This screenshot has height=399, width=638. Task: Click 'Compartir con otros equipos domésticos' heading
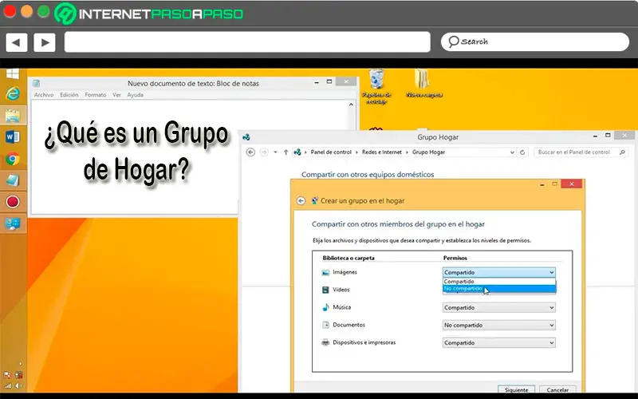point(368,175)
